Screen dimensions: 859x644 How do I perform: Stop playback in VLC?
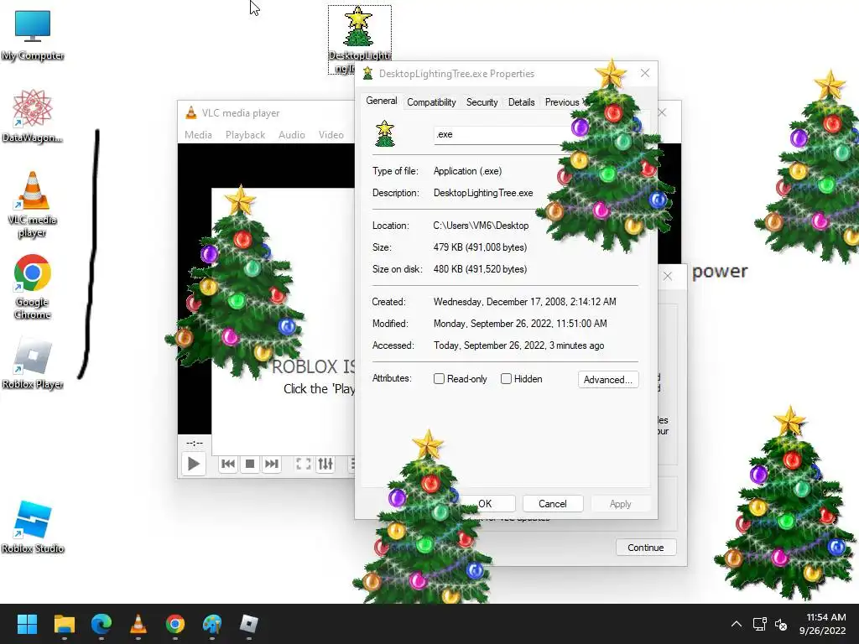coord(250,464)
